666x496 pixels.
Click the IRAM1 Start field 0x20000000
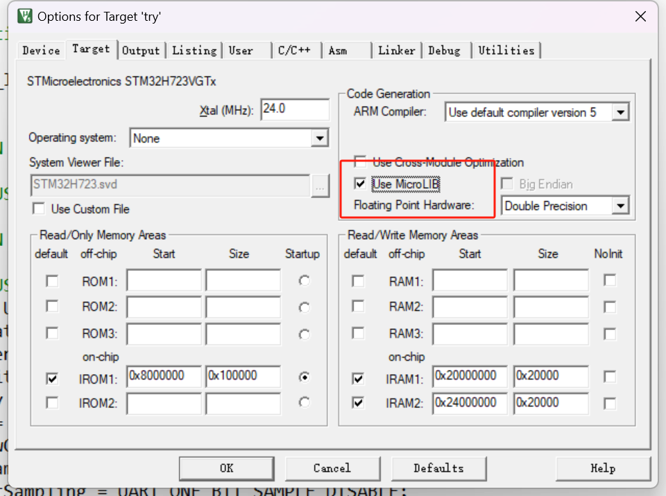(x=470, y=376)
